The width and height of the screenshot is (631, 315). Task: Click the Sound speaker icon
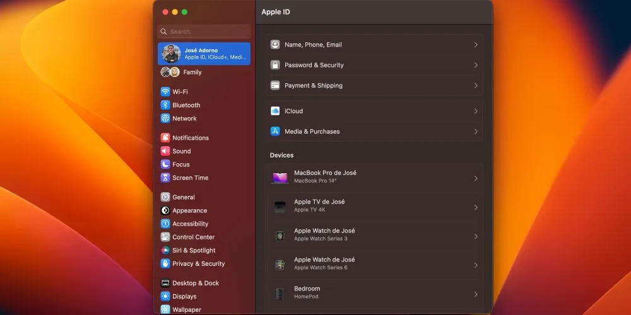coord(165,151)
